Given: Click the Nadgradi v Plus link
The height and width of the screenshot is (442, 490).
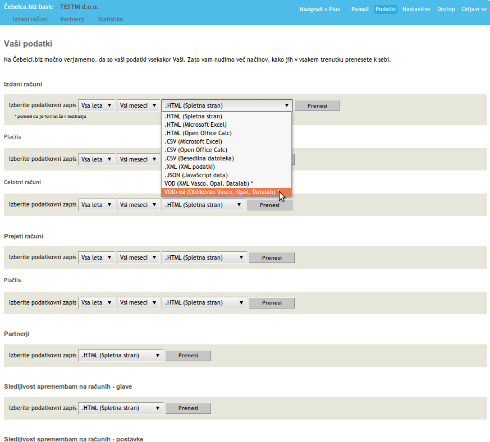Looking at the screenshot, I should (x=319, y=10).
